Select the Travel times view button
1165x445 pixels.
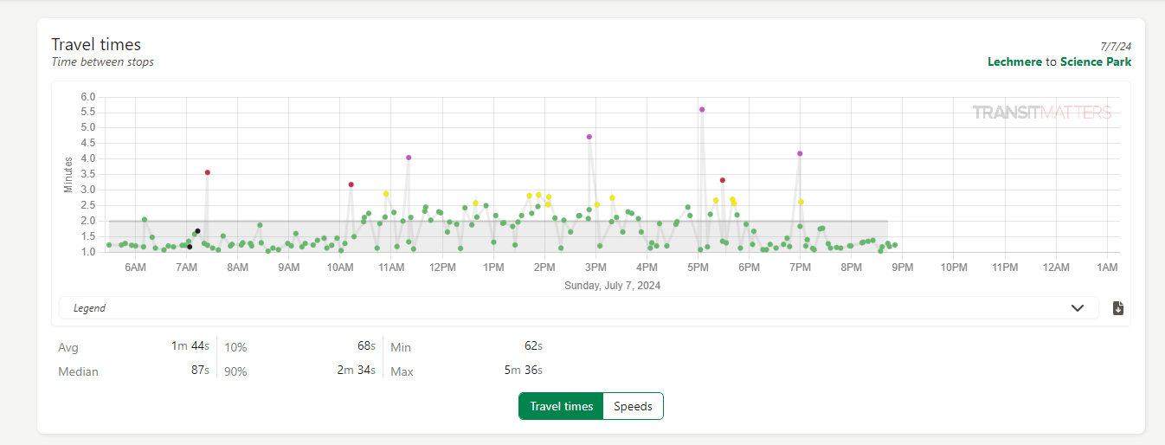(x=561, y=406)
